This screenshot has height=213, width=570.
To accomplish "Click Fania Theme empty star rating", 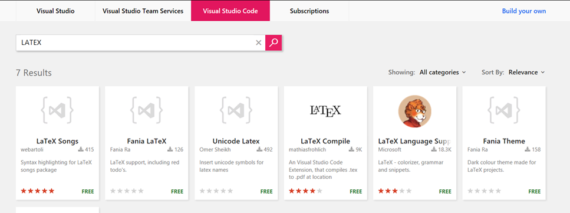I will (x=484, y=191).
